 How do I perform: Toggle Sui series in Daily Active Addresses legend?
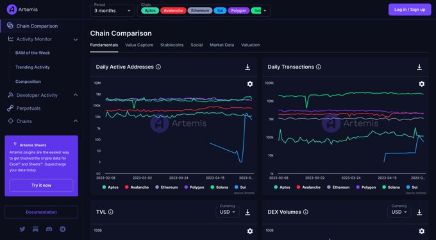pyautogui.click(x=240, y=187)
